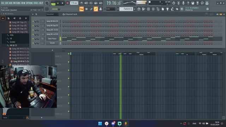Screen dimensions: 226x127
Task: Toggle the overdub/blend recording icon
Action: (96, 3)
